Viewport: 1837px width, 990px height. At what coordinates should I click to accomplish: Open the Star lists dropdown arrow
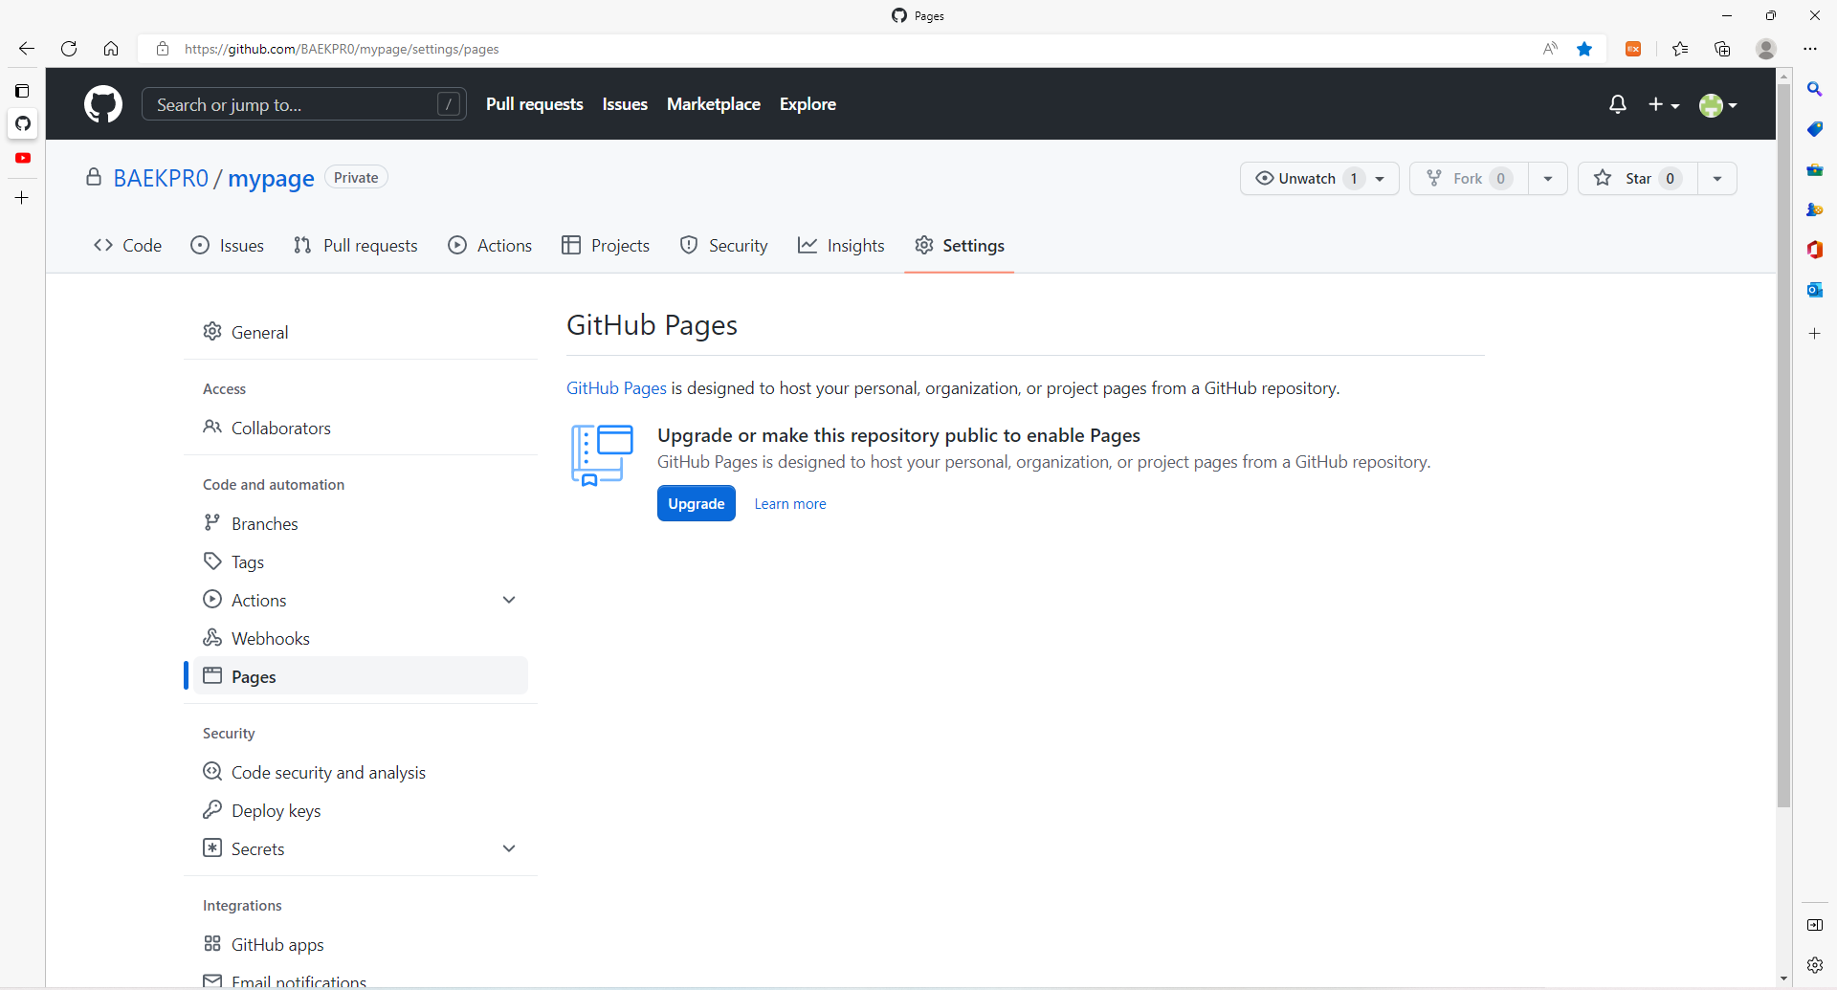[x=1717, y=179]
